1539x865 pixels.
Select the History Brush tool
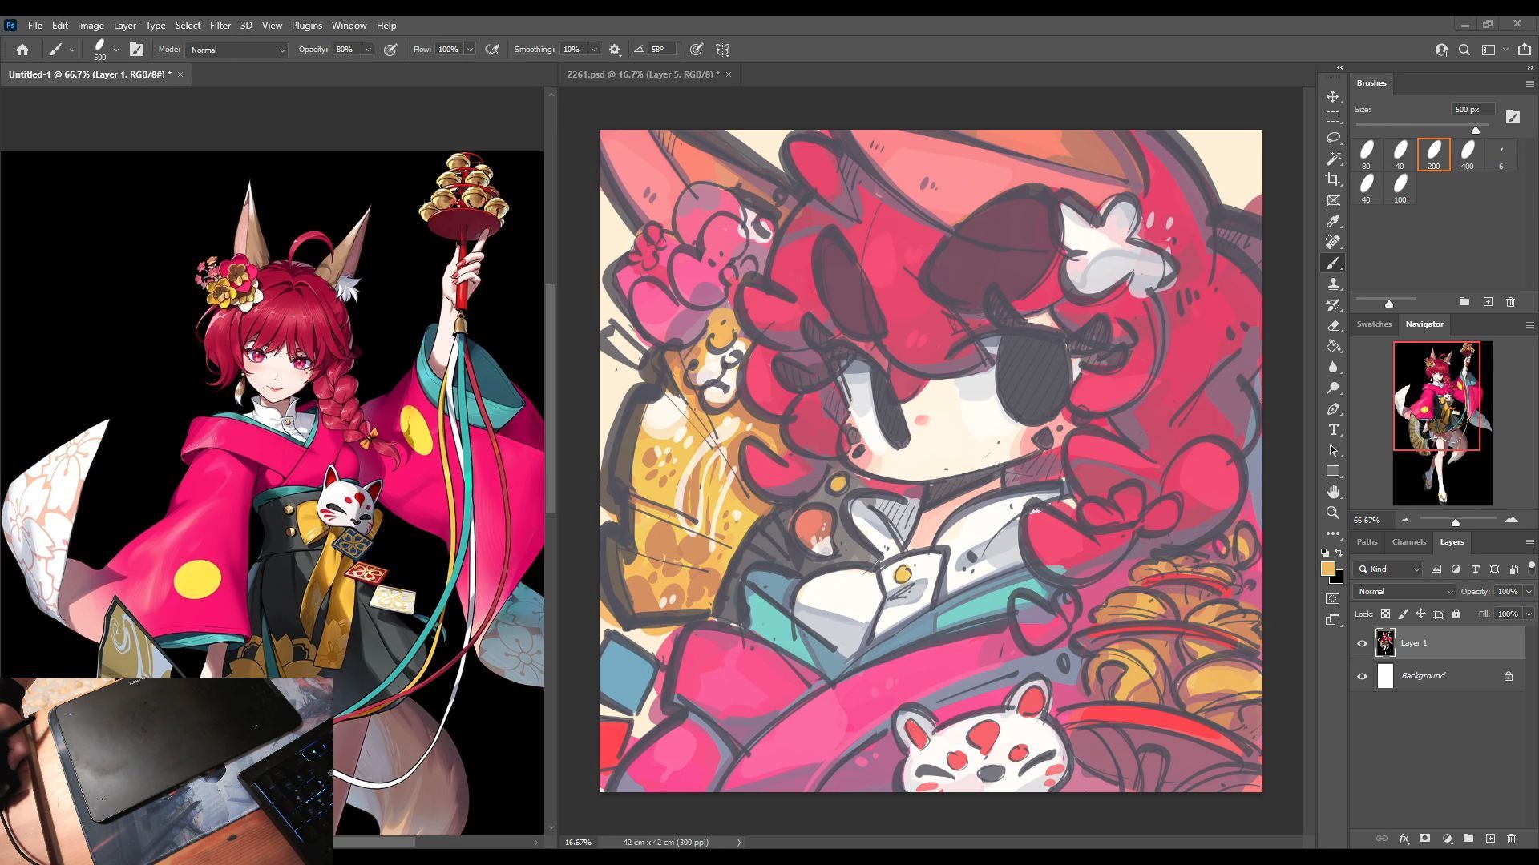coord(1333,304)
